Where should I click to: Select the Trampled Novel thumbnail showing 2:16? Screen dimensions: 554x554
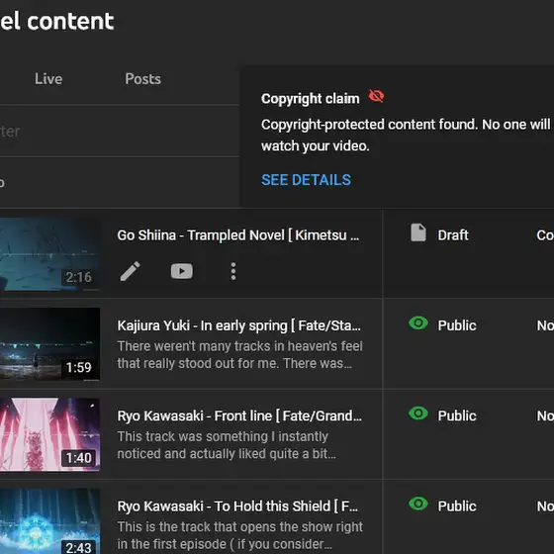click(49, 254)
